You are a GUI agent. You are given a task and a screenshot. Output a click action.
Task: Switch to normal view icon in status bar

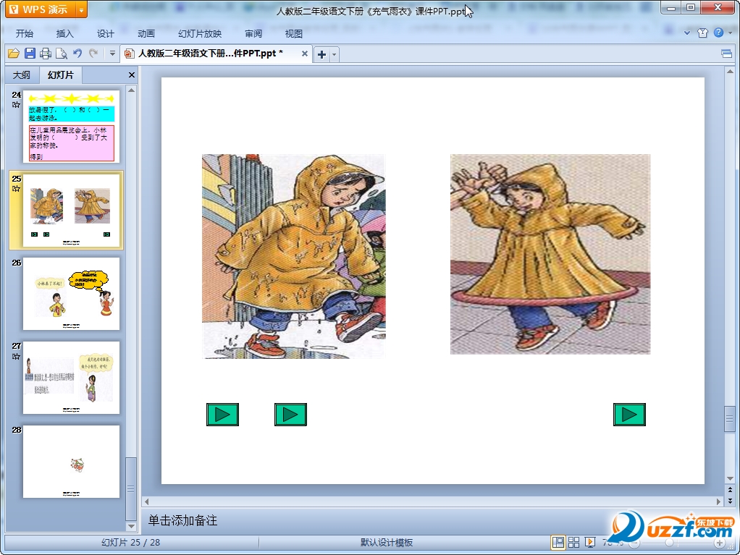point(558,543)
